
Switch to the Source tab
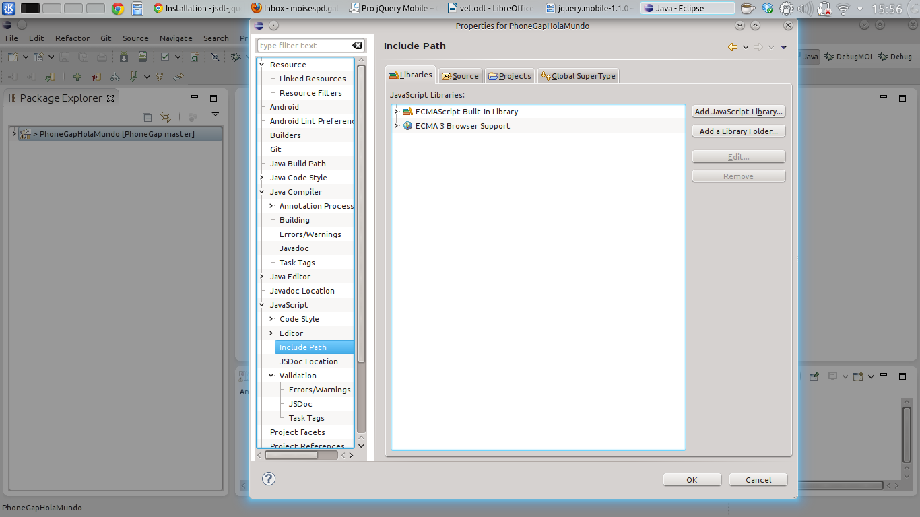coord(460,75)
